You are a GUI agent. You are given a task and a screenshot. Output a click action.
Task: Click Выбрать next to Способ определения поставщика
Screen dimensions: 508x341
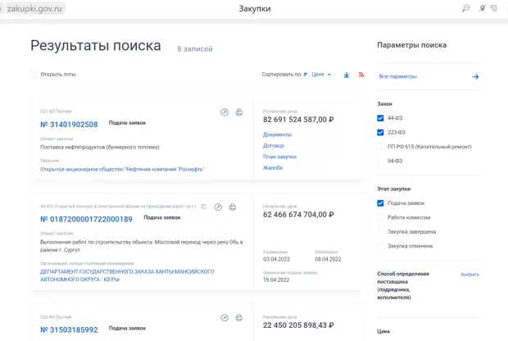469,275
